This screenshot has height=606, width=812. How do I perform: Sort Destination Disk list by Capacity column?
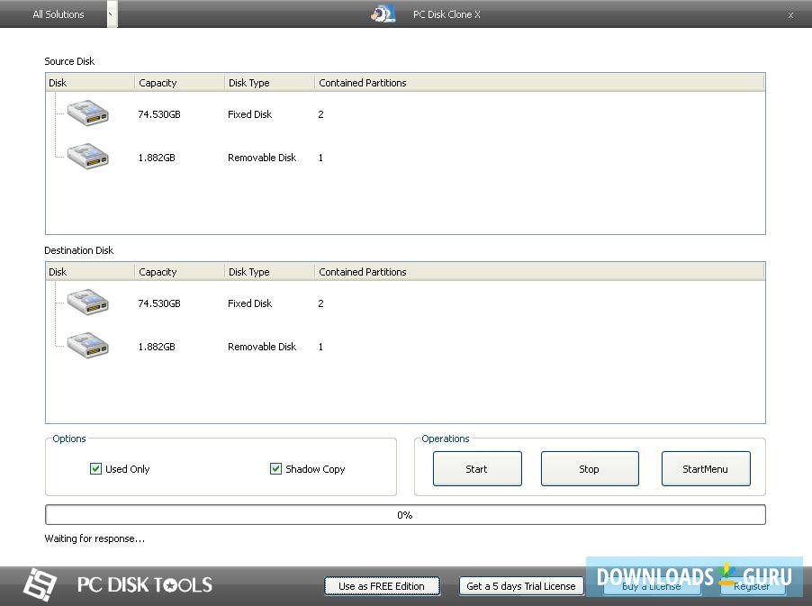pos(179,272)
